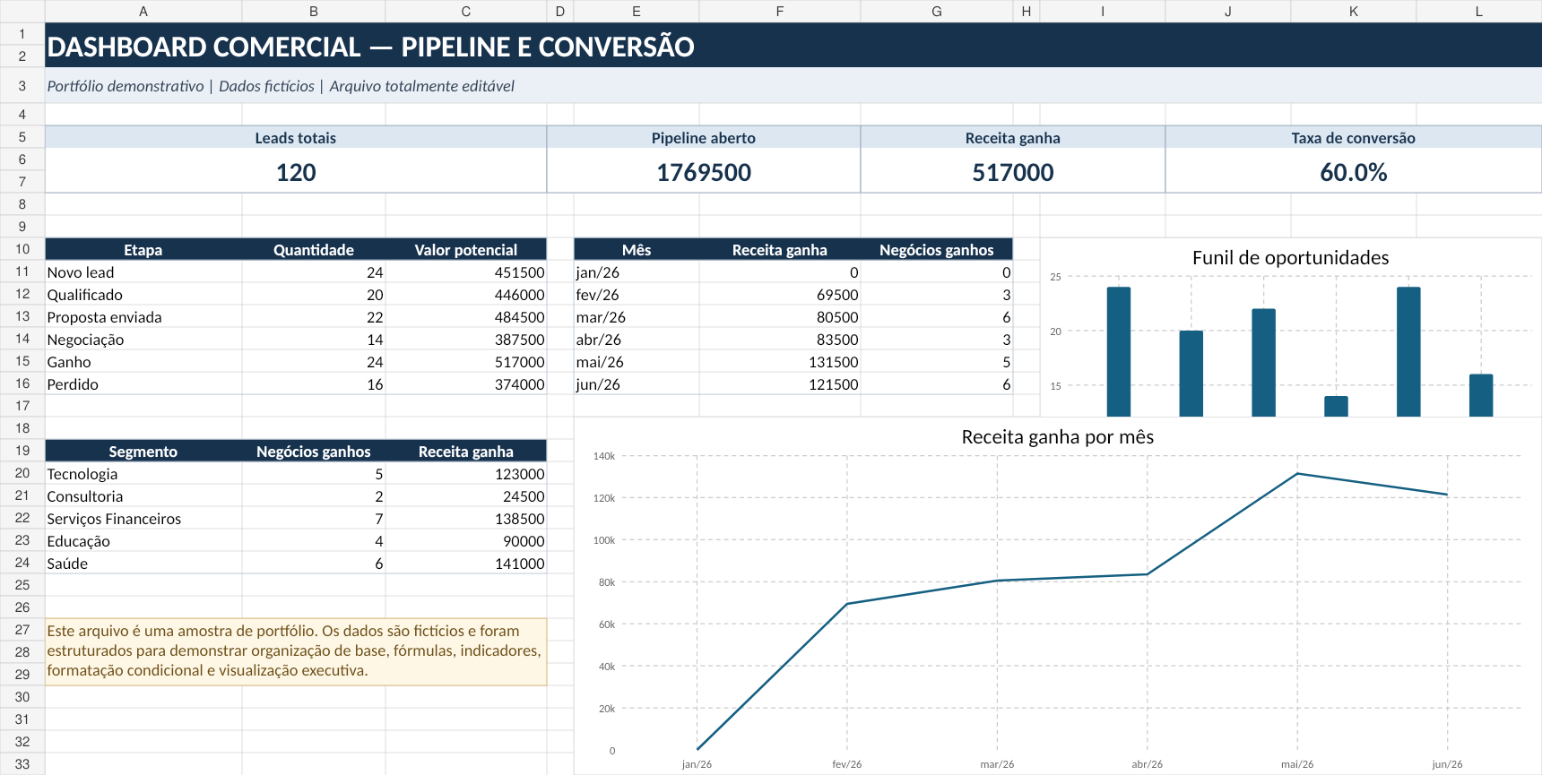The width and height of the screenshot is (1542, 775).
Task: Click the 'Leads totais' label
Action: tap(296, 138)
